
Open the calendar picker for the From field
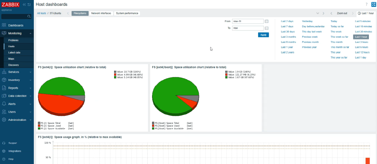click(x=267, y=21)
